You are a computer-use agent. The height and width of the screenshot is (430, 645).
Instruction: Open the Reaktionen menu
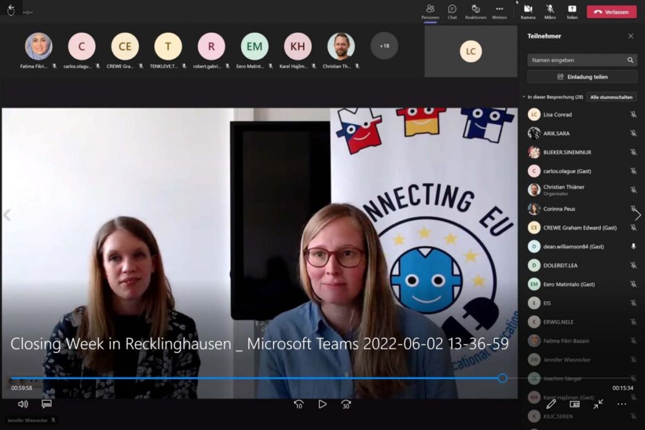click(476, 11)
